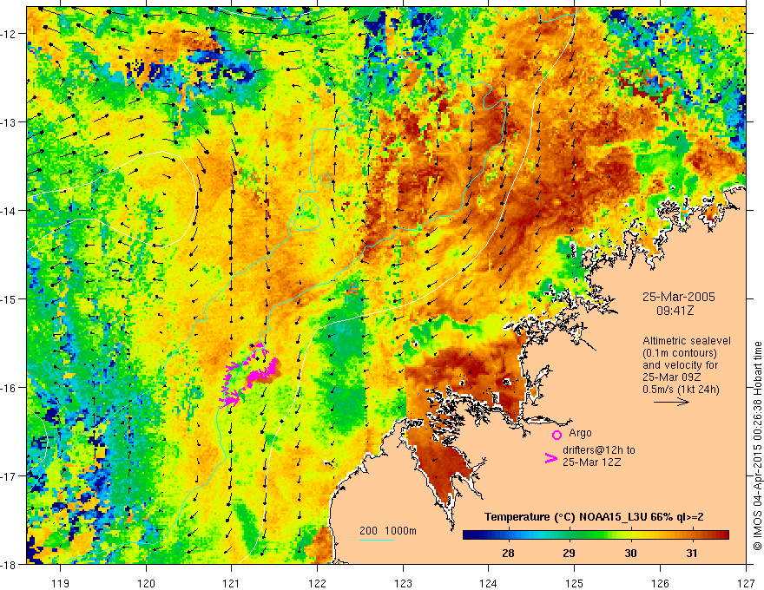Click the Altimetric sealevel text line
Viewport: 764px width, 590px height.
687,341
